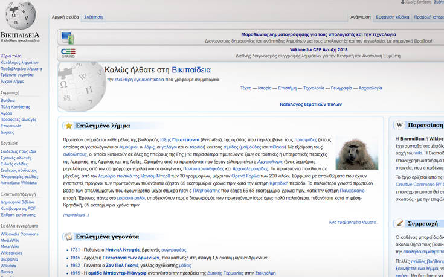Image resolution: width=444 pixels, height=277 pixels.
Task: Open the Αρχική σελίδα tab
Action: coord(65,17)
